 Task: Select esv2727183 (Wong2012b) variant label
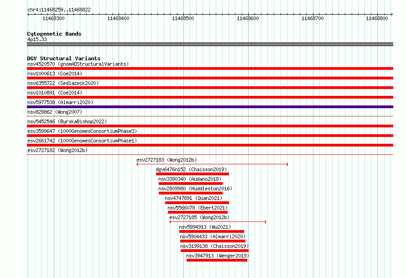click(167, 160)
